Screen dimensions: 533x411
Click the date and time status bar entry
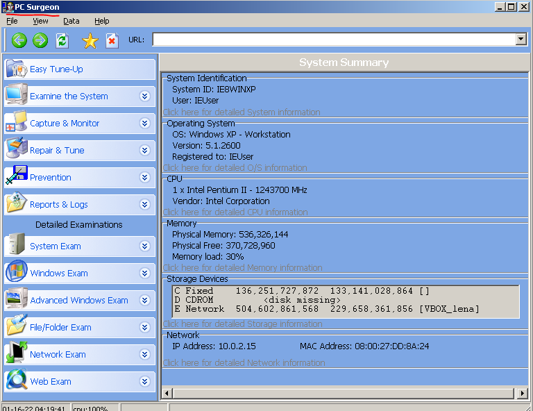(x=35, y=408)
